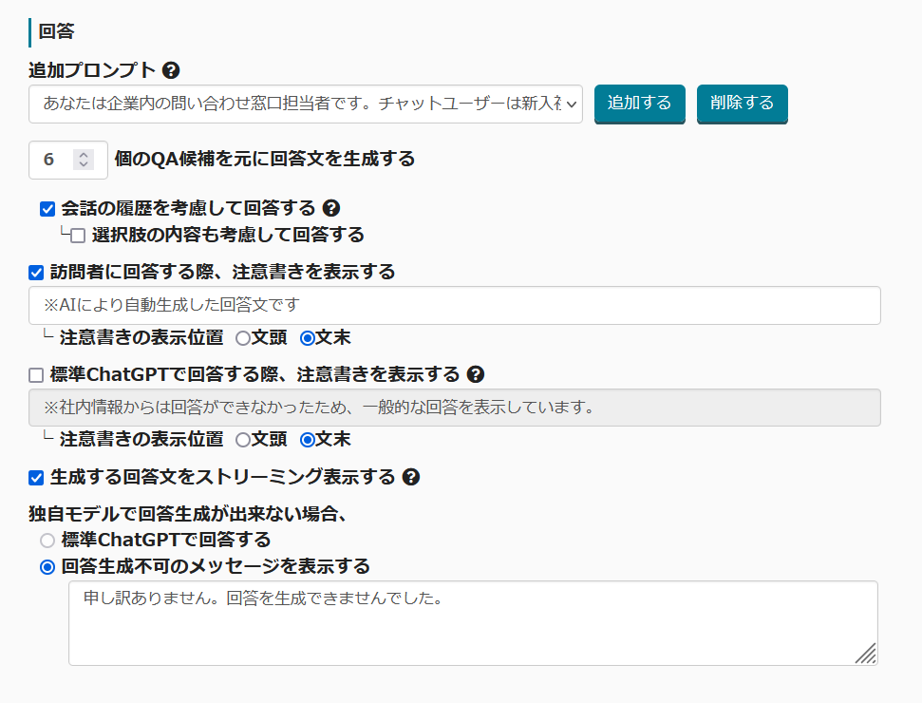Screen dimensions: 922x703
Task: Click help icon next to ストリーミング表示する
Action: click(411, 477)
